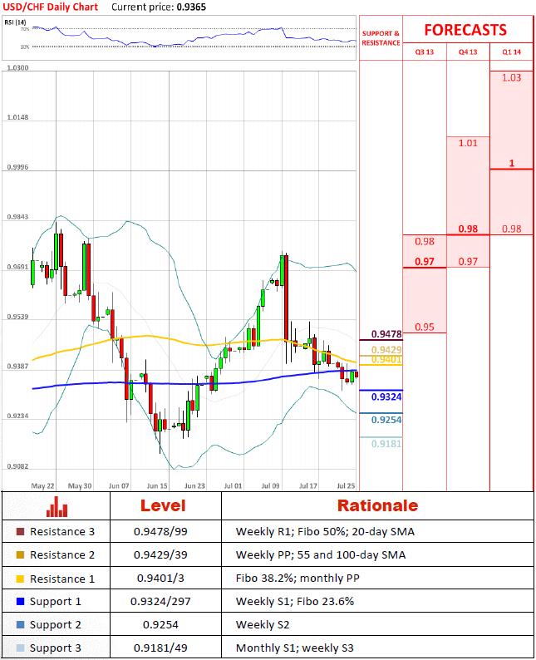Click the level cell '0.9181/49'
Image resolution: width=536 pixels, height=660 pixels.
pyautogui.click(x=160, y=648)
